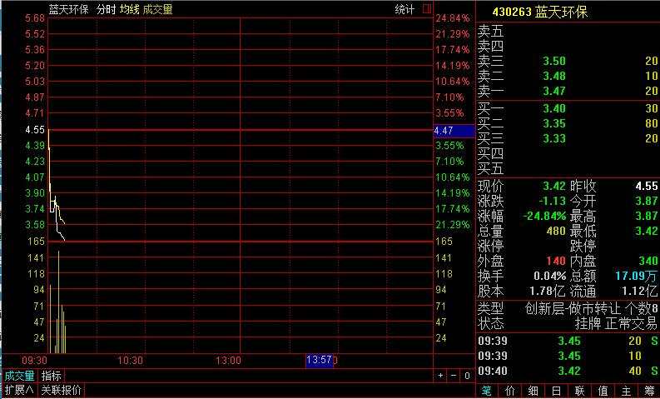Click the 430263 蓝天环保 title in quote panel
The height and width of the screenshot is (399, 660).
(540, 12)
